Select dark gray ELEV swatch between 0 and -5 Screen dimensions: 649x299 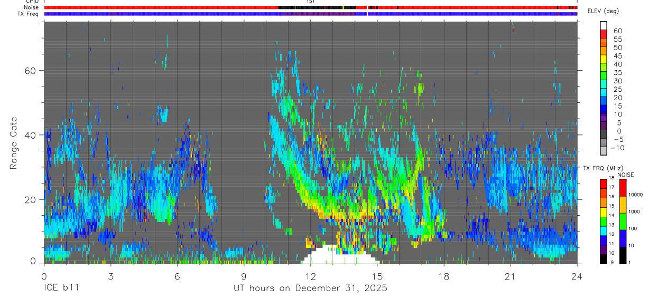pyautogui.click(x=604, y=133)
